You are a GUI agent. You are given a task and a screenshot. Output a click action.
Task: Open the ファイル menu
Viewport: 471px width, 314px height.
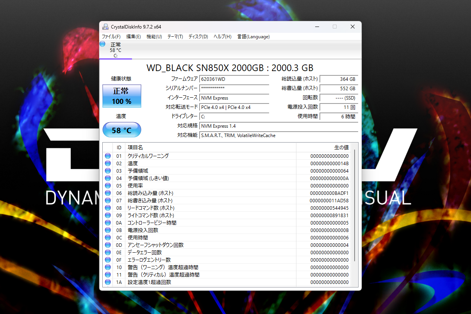(x=112, y=36)
